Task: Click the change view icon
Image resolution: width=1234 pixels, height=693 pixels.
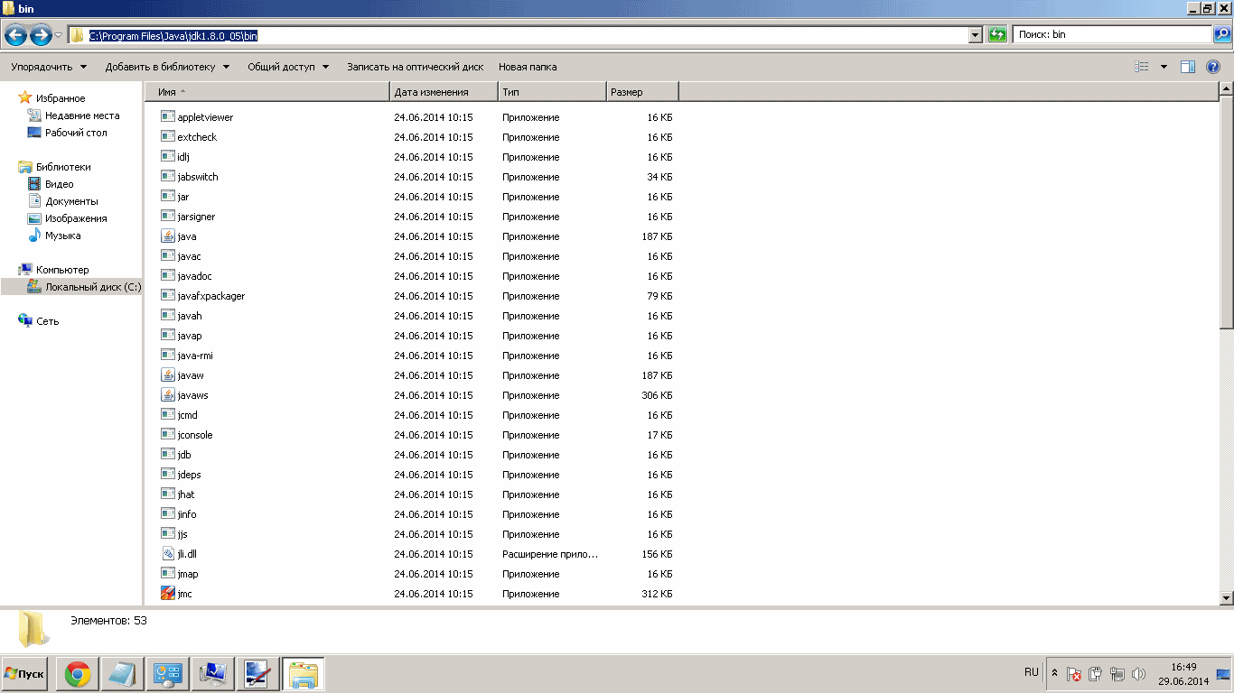Action: point(1142,67)
